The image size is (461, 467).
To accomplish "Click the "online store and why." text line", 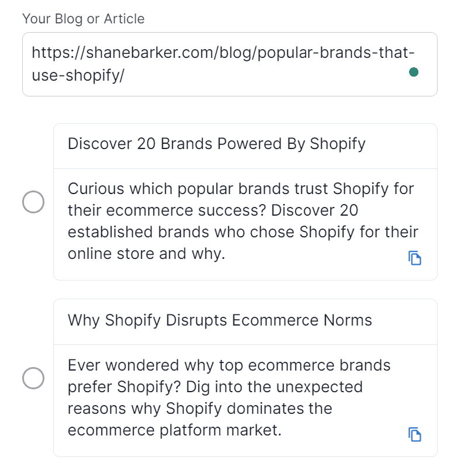I will click(146, 254).
